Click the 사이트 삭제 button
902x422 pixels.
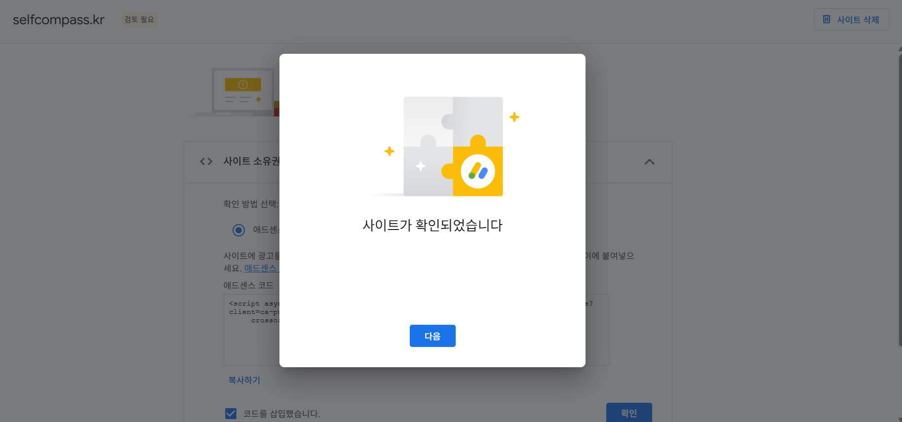click(851, 20)
